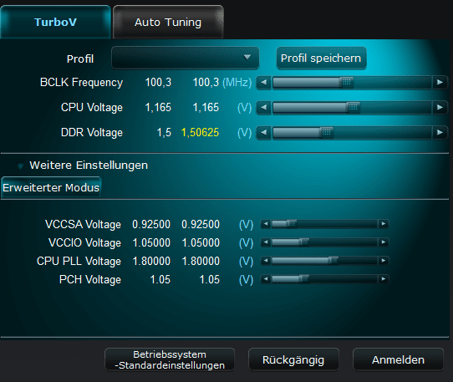
Task: Decrease DDR Voltage with left arrow
Action: click(x=264, y=133)
